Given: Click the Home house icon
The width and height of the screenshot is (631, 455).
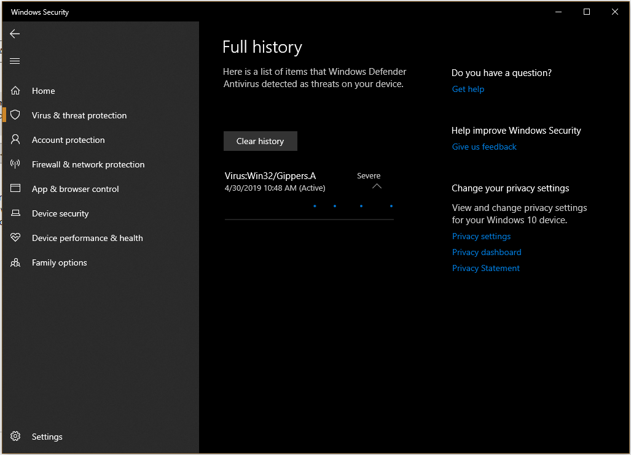Looking at the screenshot, I should 15,91.
